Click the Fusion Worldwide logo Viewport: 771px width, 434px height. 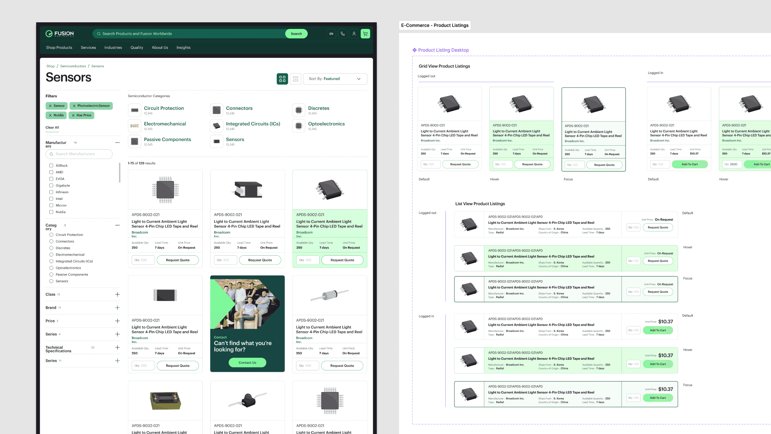click(60, 34)
